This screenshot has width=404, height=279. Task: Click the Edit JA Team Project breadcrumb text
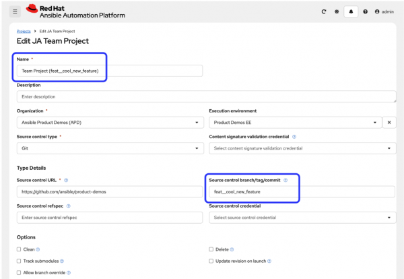[57, 31]
